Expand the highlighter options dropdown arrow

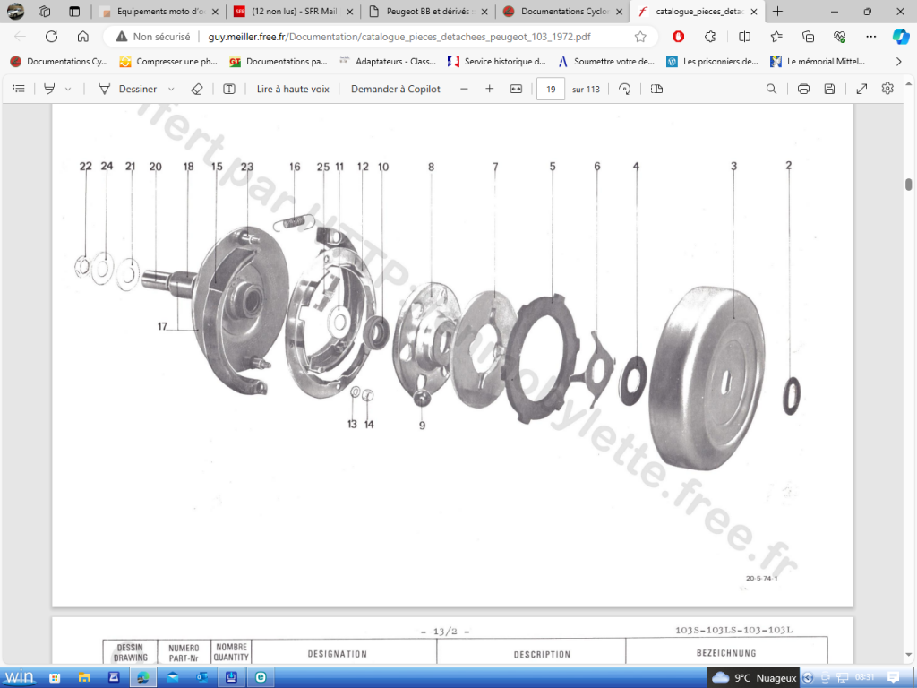pyautogui.click(x=68, y=89)
